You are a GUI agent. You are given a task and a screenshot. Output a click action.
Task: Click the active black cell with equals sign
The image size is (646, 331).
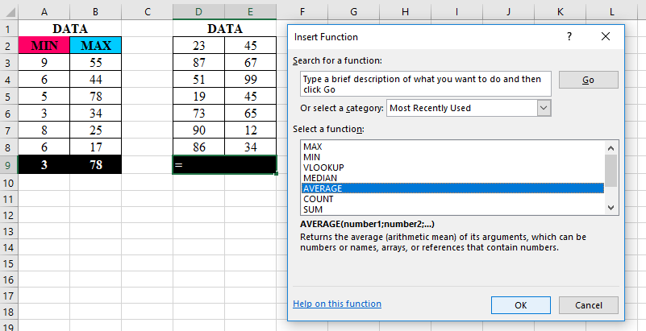224,164
